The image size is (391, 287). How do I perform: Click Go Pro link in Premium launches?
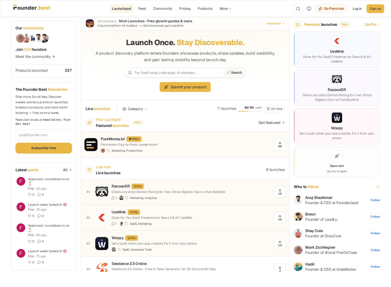click(x=373, y=24)
